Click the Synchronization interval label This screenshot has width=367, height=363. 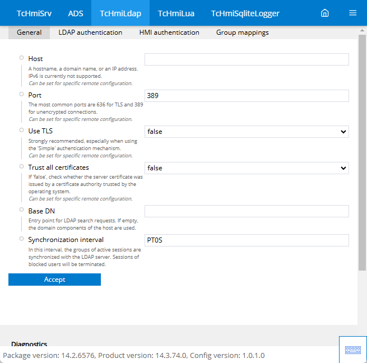pyautogui.click(x=66, y=240)
